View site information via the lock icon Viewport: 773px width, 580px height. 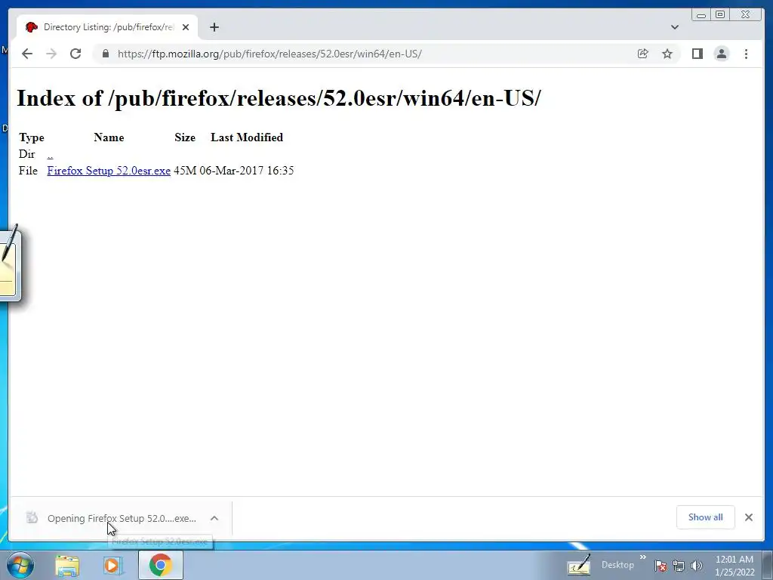pyautogui.click(x=106, y=54)
